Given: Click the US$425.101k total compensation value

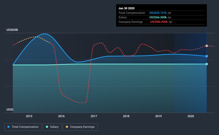Looking at the screenshot, I should point(158,13).
